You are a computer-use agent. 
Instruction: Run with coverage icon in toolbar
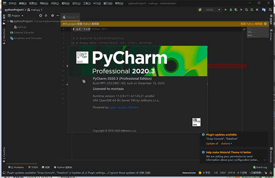click(x=236, y=10)
